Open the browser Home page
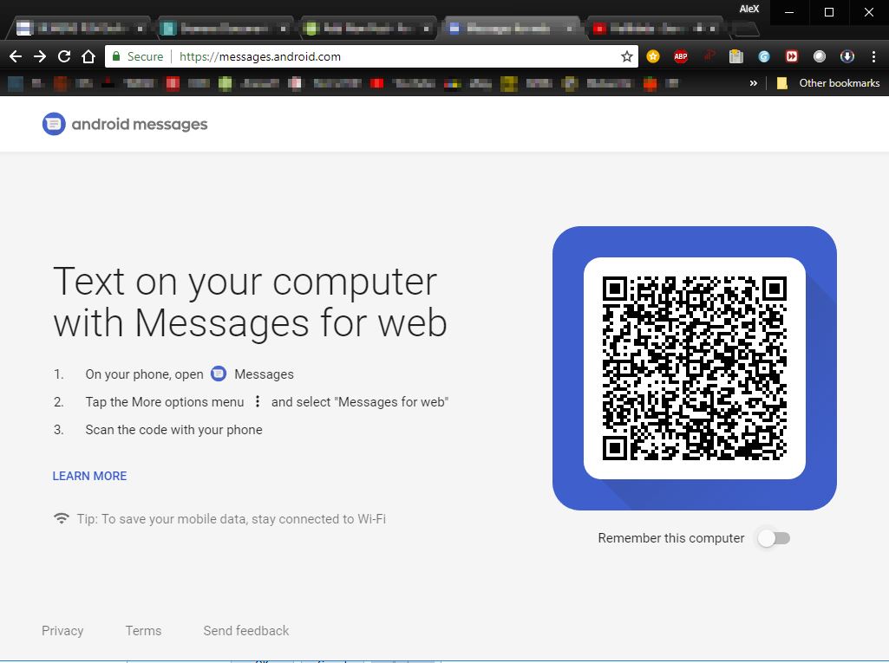This screenshot has width=889, height=663. [88, 56]
